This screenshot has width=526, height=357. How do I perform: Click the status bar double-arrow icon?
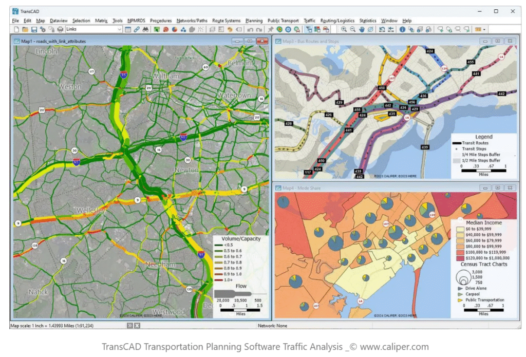pyautogui.click(x=130, y=326)
